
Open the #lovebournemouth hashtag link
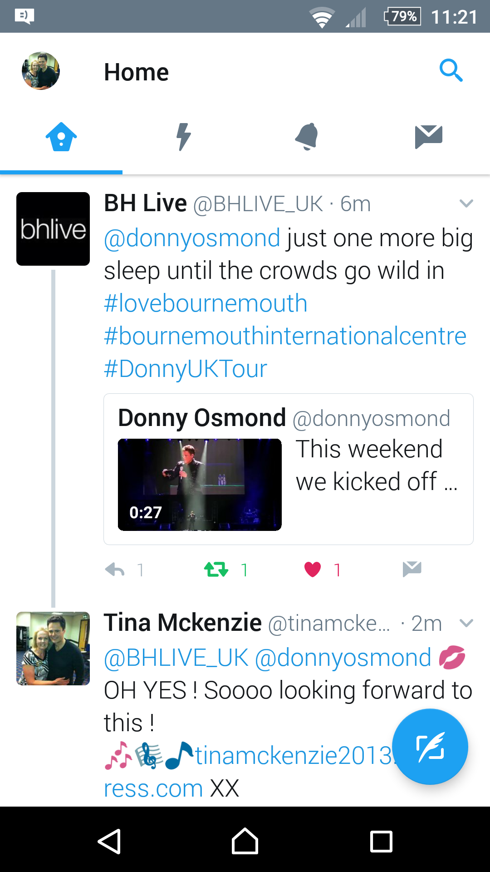[206, 303]
